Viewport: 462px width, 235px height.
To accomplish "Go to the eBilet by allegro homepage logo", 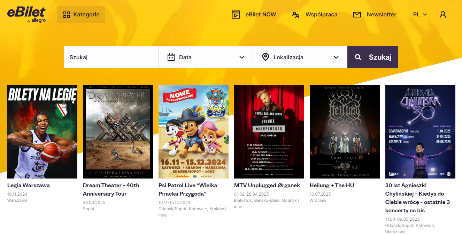I will [26, 15].
